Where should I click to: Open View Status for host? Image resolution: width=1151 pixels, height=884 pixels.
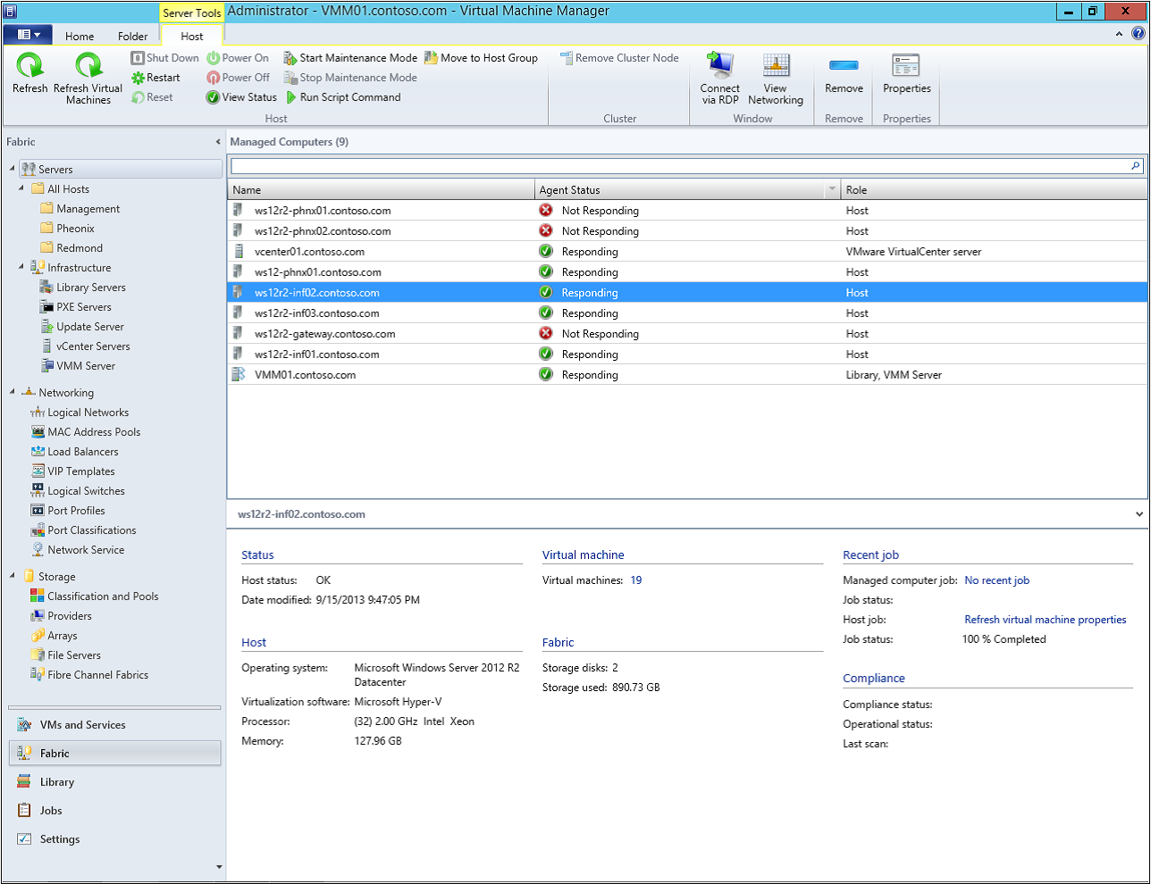coord(241,97)
